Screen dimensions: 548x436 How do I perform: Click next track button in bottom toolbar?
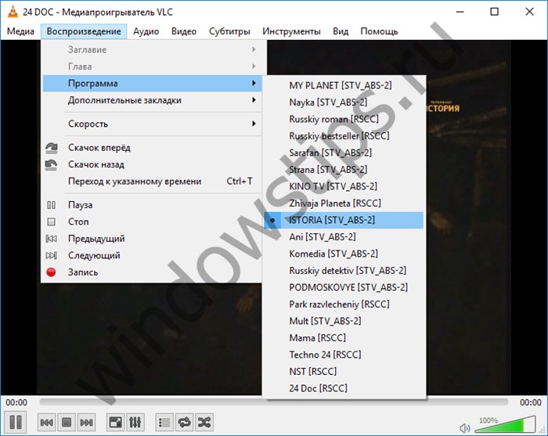(x=86, y=423)
